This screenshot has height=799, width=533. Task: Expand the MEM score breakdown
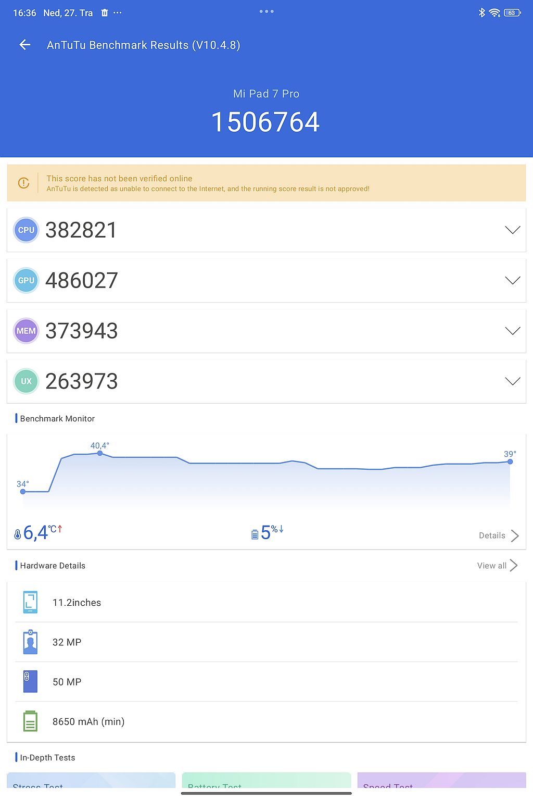click(513, 331)
